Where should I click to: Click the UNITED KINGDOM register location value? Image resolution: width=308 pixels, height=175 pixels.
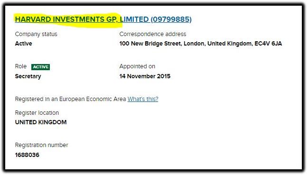[41, 122]
